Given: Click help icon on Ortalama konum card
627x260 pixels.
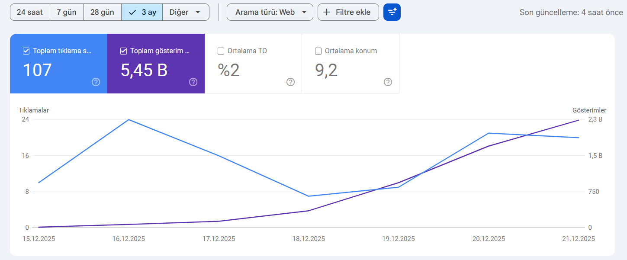Looking at the screenshot, I should tap(388, 82).
